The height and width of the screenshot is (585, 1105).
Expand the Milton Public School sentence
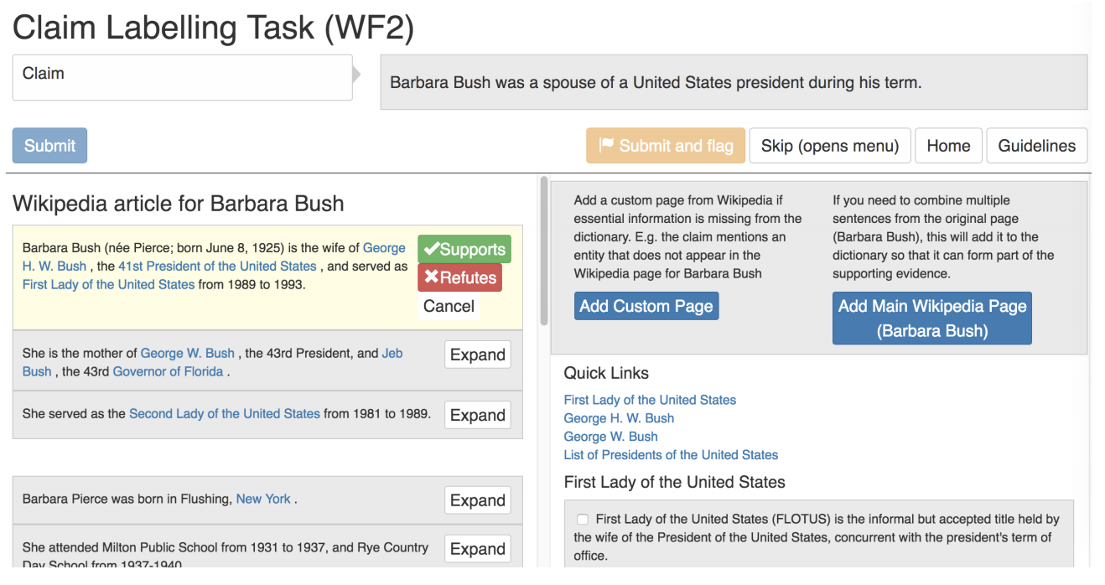(x=477, y=549)
